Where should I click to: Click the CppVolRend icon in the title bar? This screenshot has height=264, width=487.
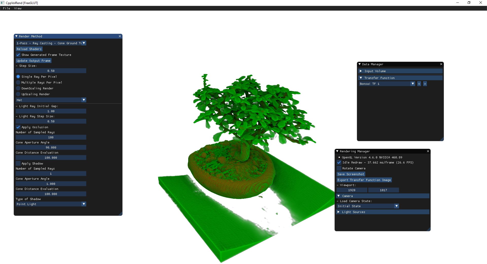click(3, 3)
